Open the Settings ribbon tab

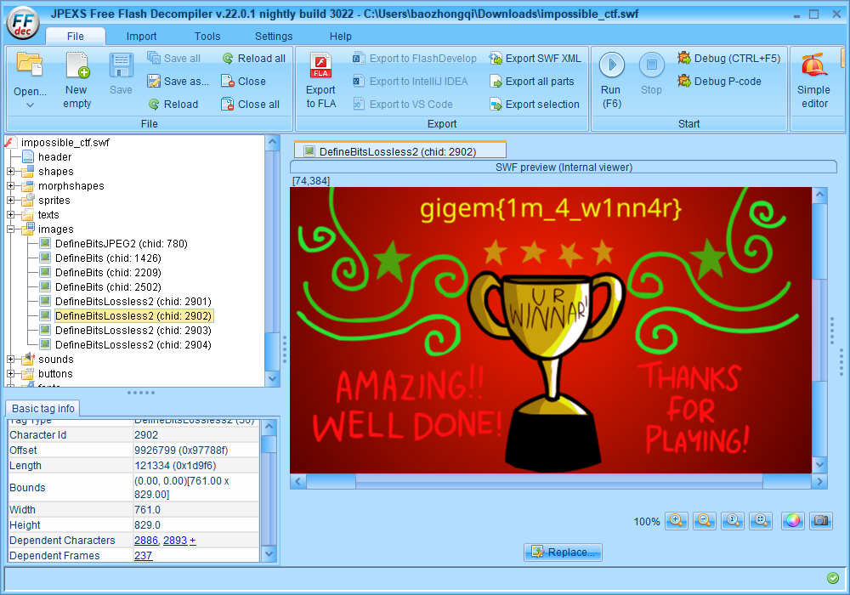274,37
